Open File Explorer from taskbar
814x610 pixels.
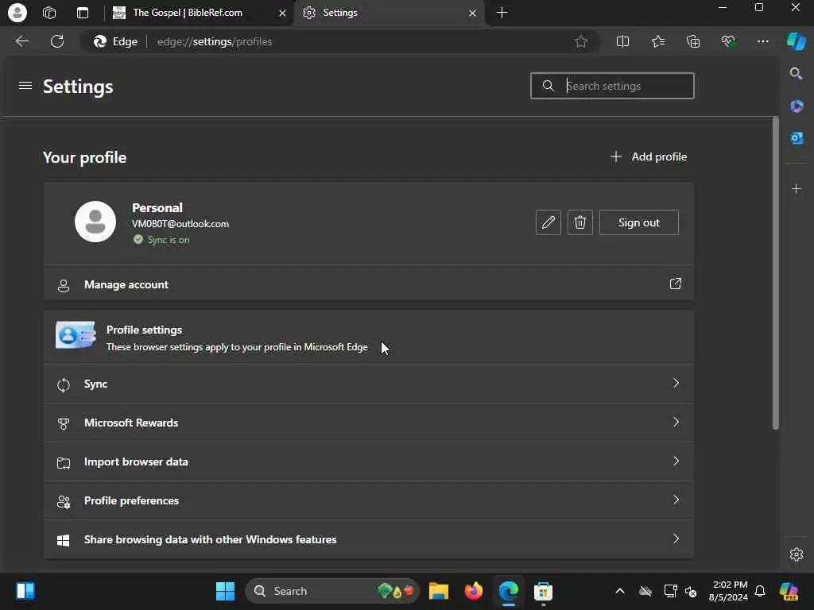pyautogui.click(x=439, y=591)
